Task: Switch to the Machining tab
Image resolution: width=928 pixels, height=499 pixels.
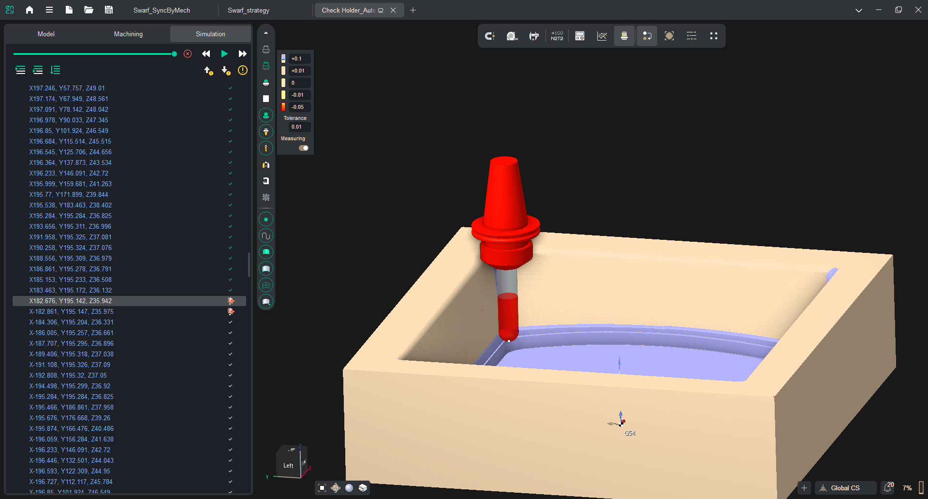Action: point(128,34)
